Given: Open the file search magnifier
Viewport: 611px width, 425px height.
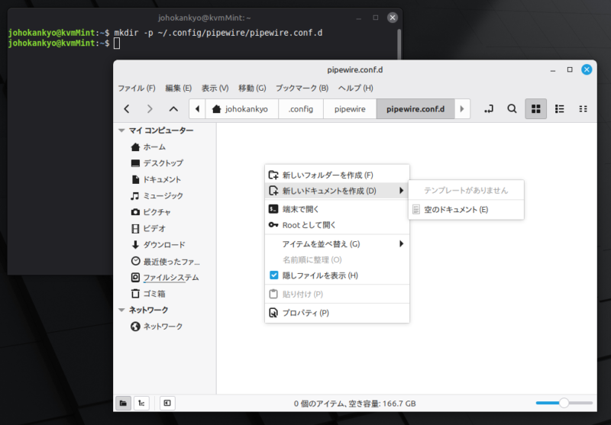Looking at the screenshot, I should coord(512,109).
